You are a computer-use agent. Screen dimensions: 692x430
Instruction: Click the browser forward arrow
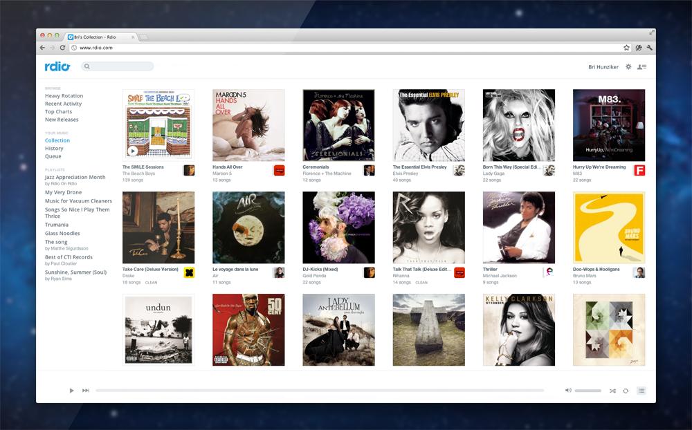[52, 48]
